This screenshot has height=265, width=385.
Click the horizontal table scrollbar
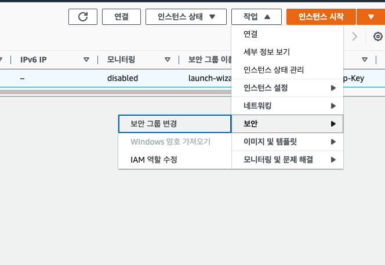point(115,92)
